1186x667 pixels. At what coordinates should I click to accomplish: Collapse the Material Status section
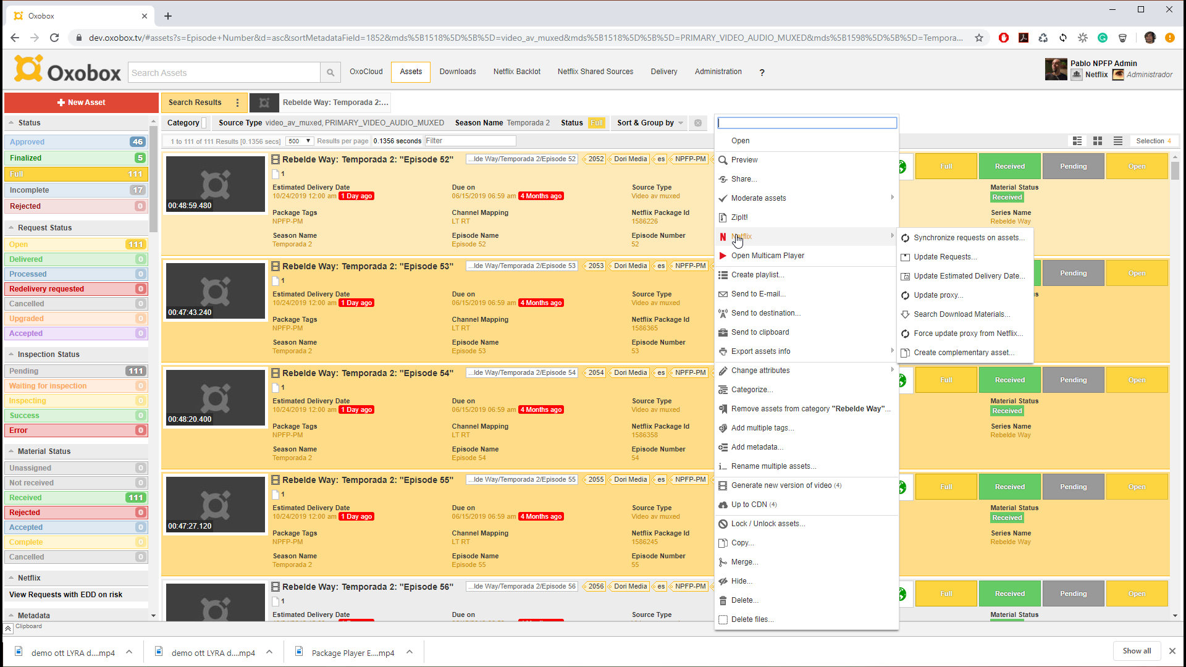(11, 451)
